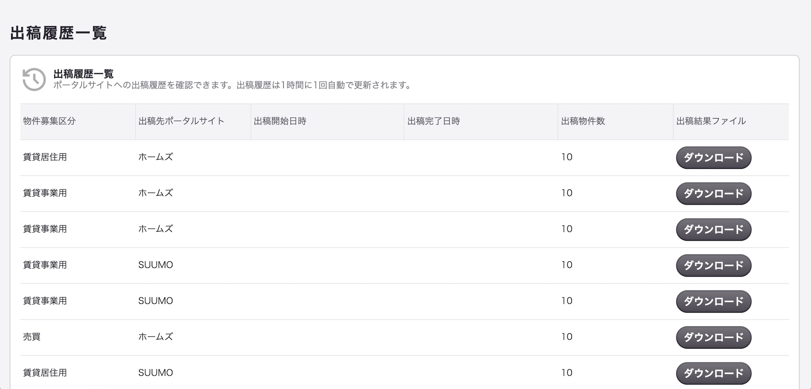Download result file for 賃貸居住用 SUUMO row
The image size is (811, 389).
click(713, 373)
